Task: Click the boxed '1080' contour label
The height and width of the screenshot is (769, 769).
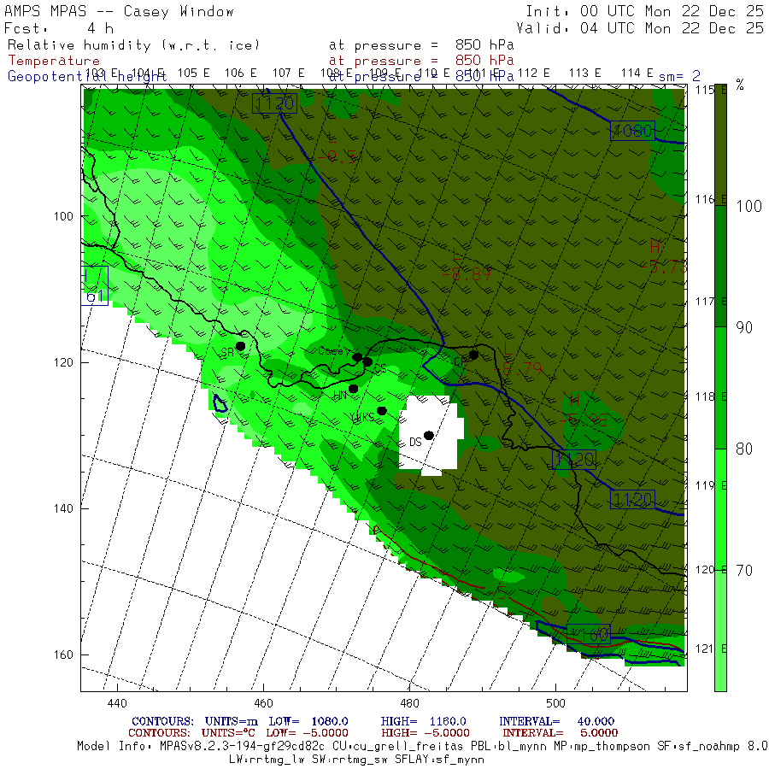Action: (x=632, y=131)
